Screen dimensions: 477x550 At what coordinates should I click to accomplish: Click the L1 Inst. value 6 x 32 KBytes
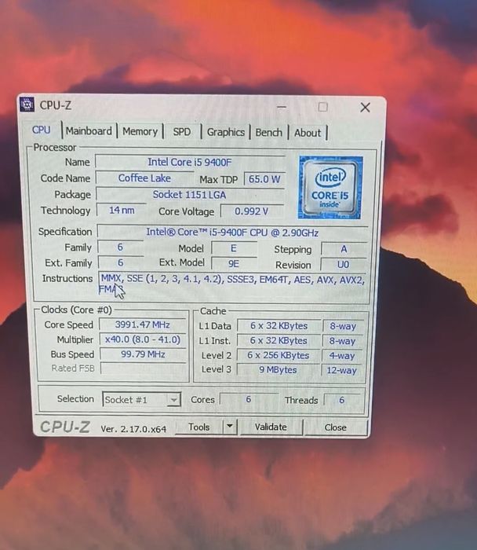(279, 340)
